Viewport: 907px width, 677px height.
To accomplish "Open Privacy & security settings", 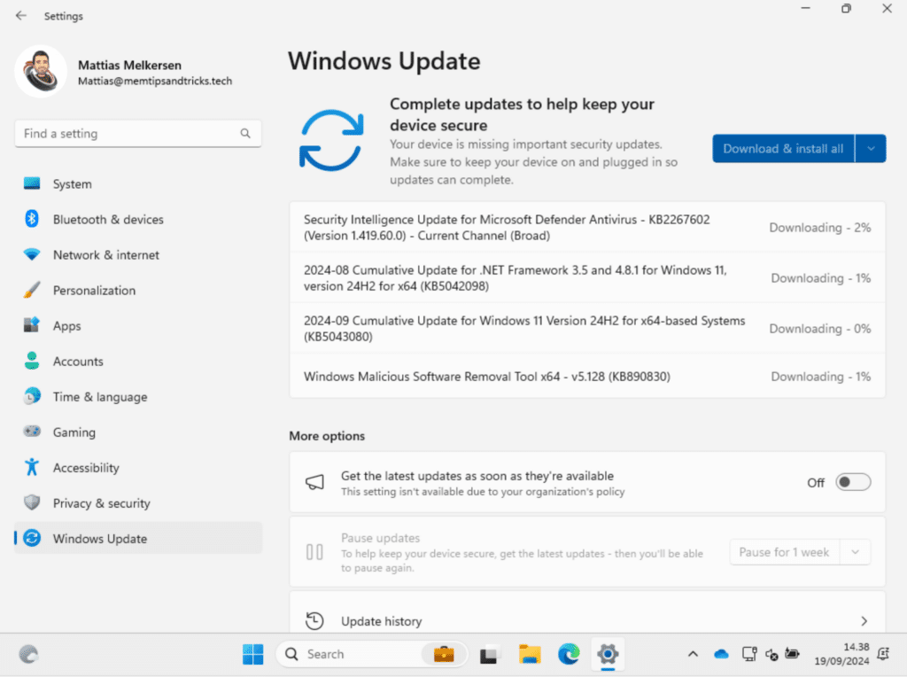I will pos(138,503).
